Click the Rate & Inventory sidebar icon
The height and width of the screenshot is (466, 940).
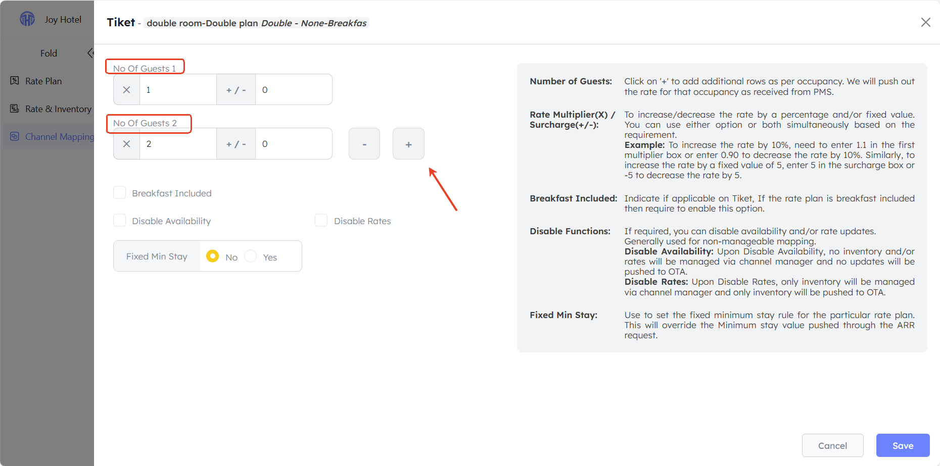point(15,109)
